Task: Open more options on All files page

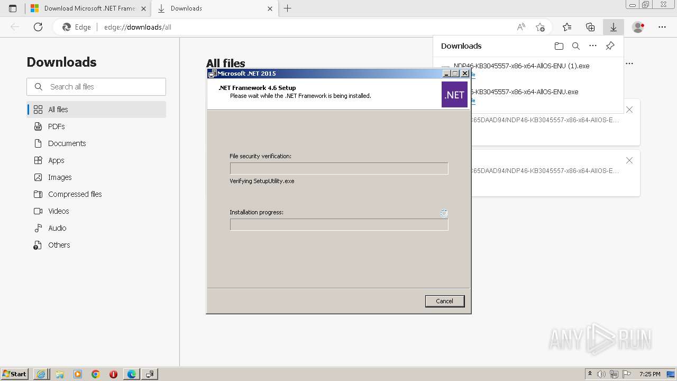Action: coord(629,63)
